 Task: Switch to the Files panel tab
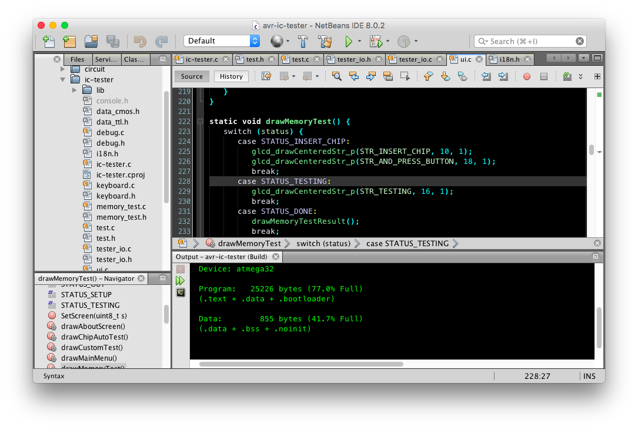(77, 59)
